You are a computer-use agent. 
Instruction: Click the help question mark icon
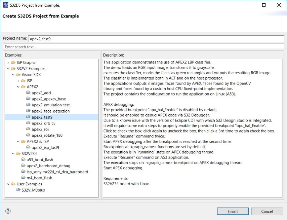click(x=8, y=211)
